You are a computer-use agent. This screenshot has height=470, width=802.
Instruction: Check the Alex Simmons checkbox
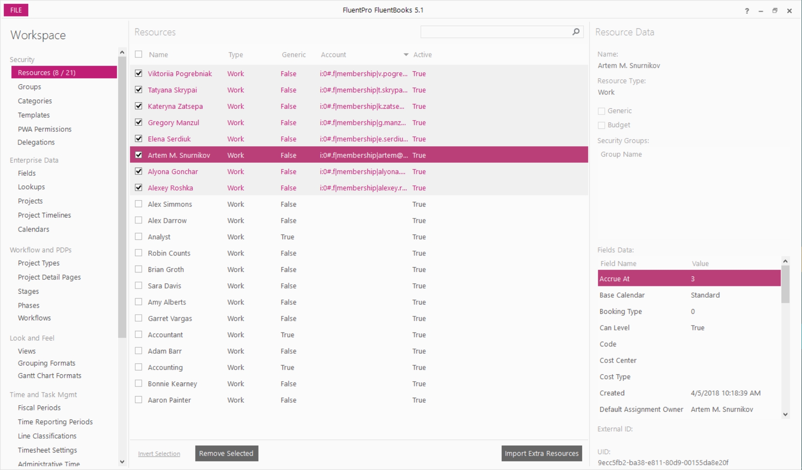(138, 204)
